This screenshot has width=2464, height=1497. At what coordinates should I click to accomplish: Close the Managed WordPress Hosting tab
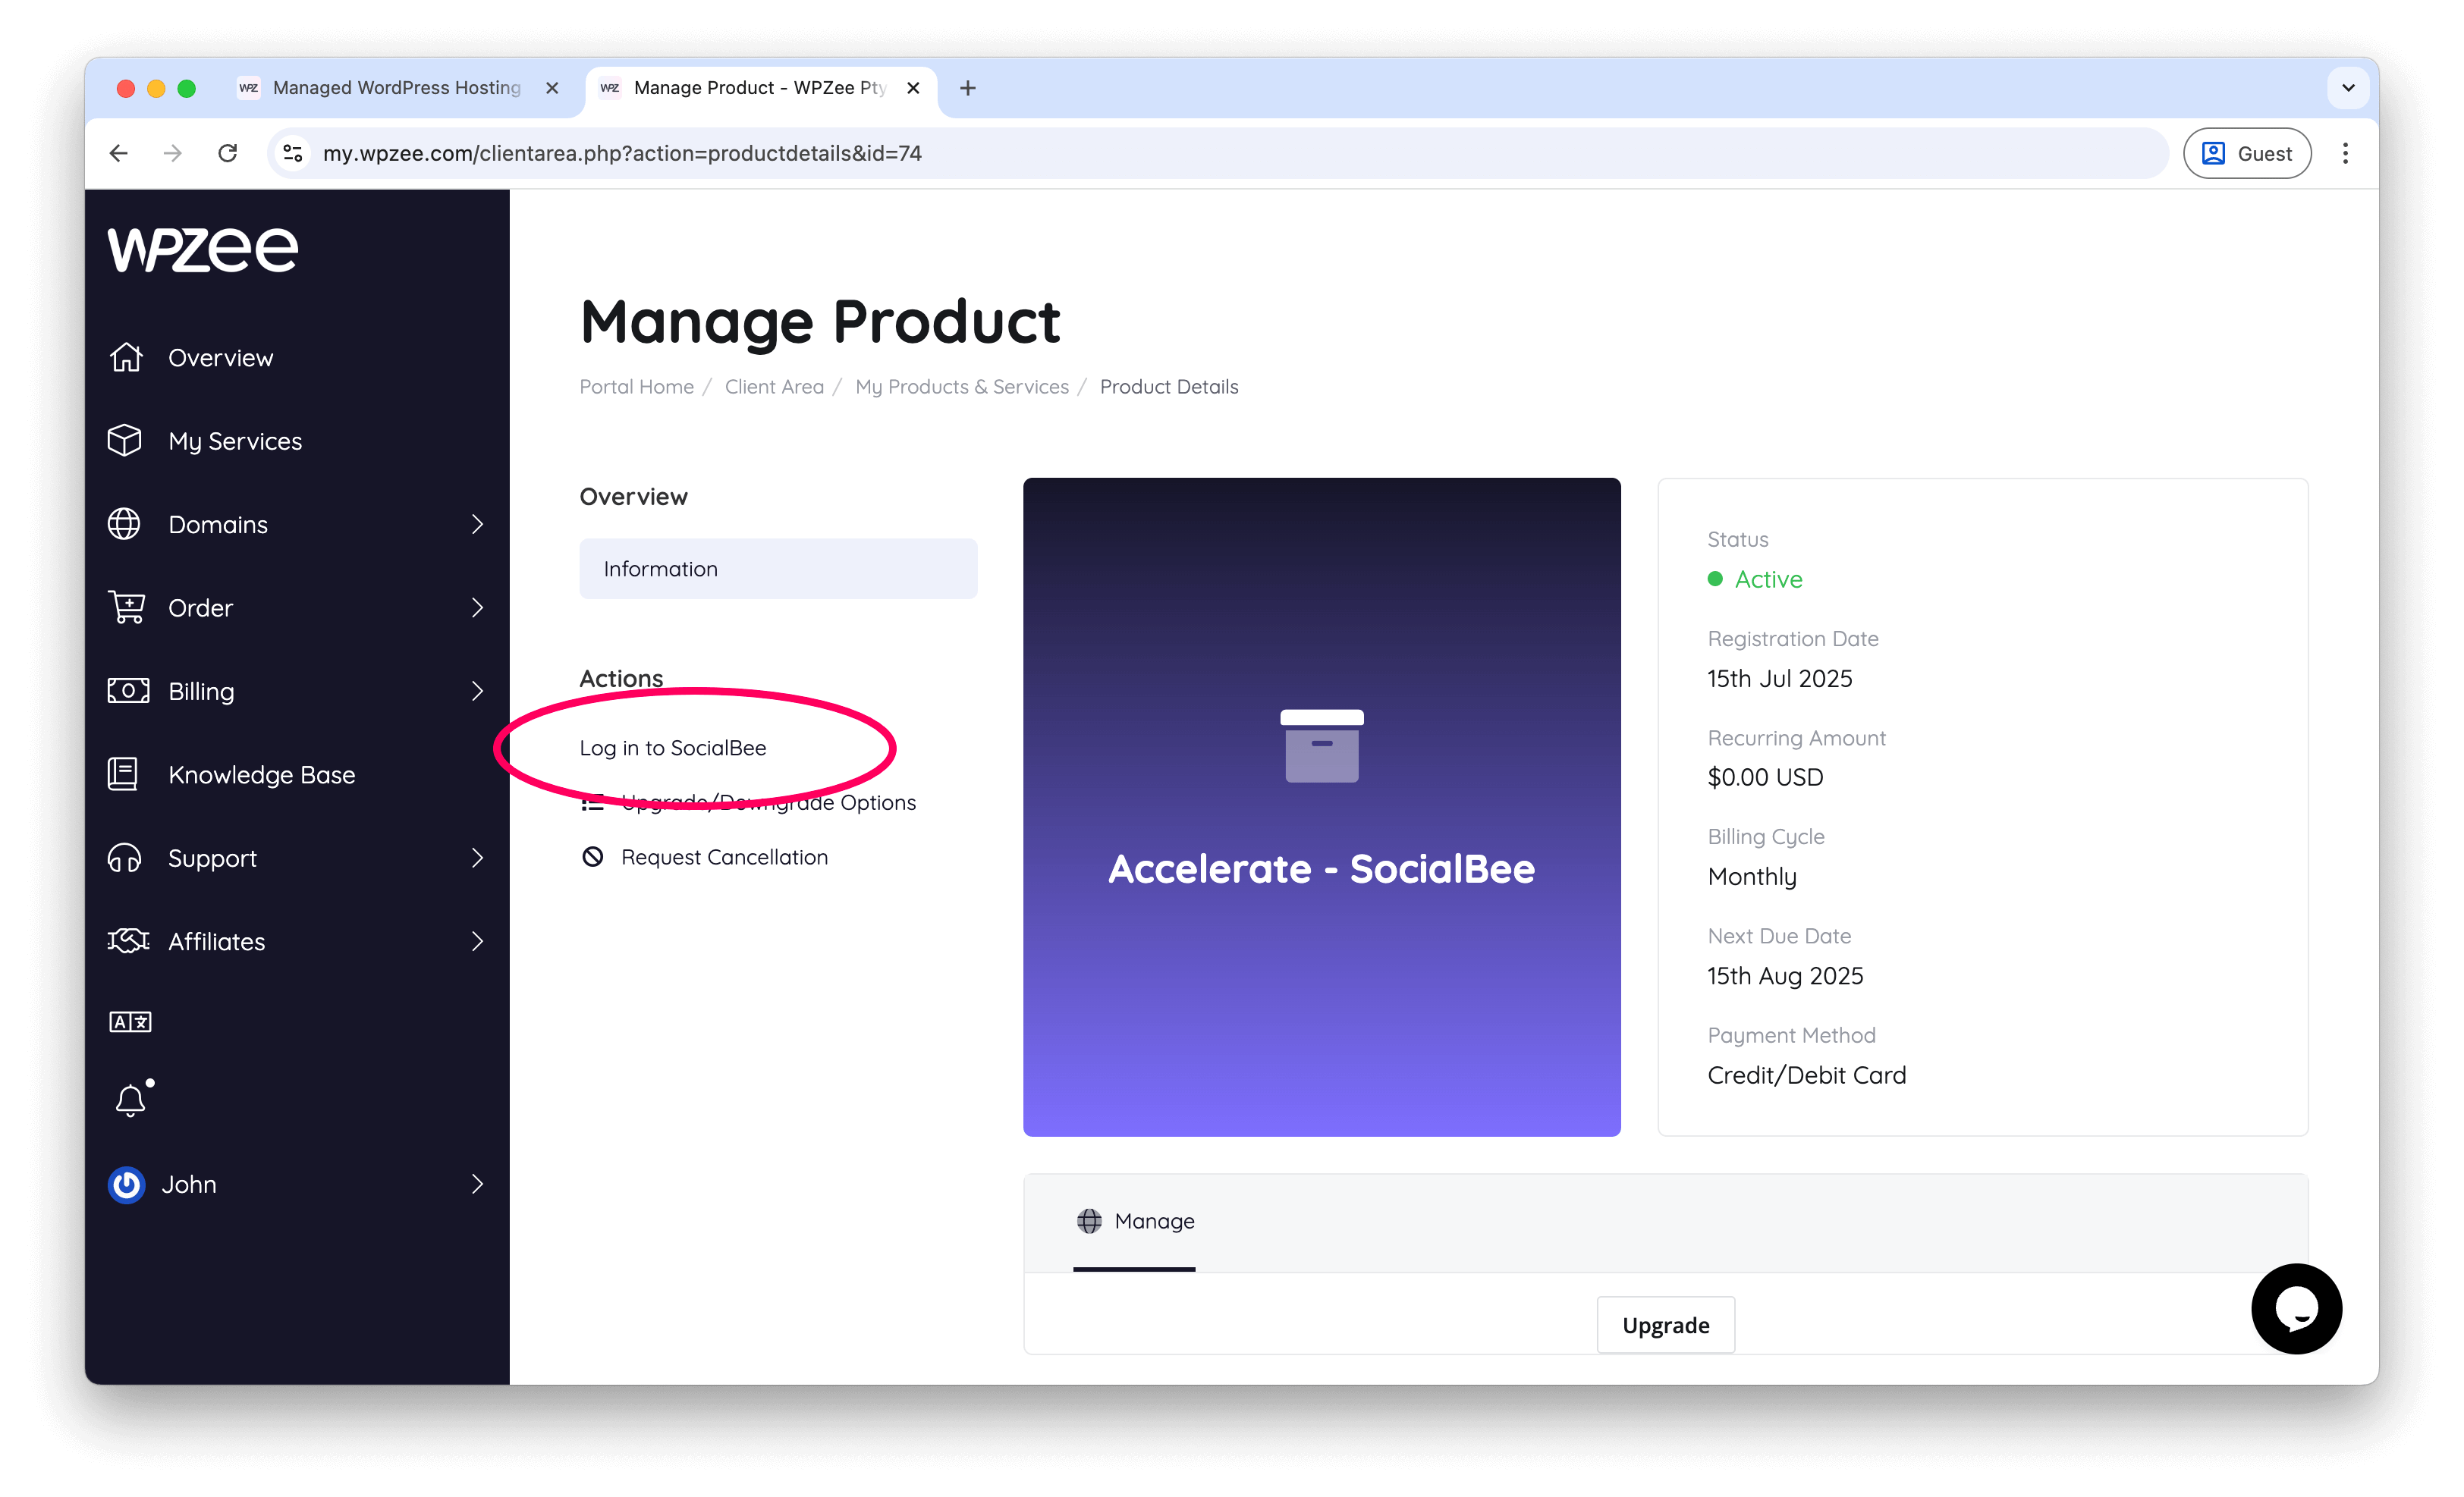552,88
